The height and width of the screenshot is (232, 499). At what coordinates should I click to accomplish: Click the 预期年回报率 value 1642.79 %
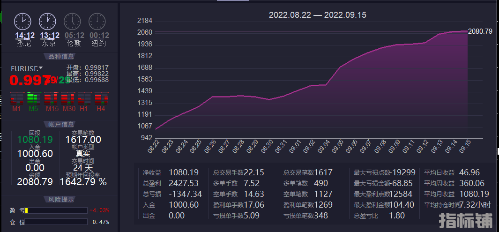point(83,182)
